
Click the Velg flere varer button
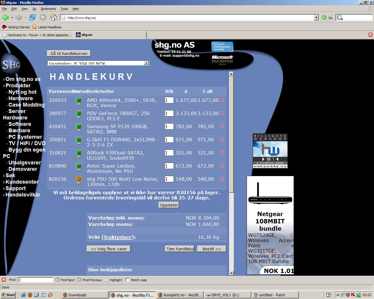(x=109, y=249)
